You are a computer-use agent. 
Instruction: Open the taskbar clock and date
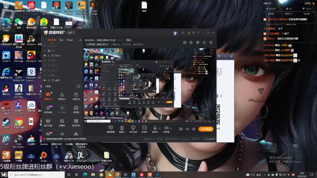[302, 175]
